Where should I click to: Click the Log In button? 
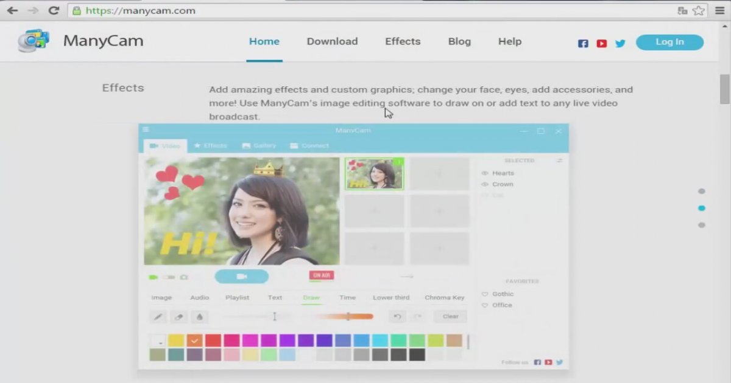669,42
